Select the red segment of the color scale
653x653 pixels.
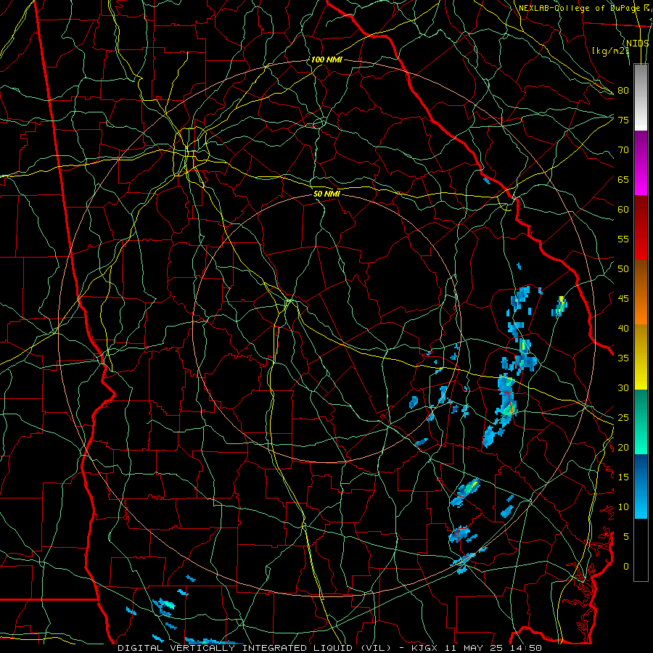641,228
